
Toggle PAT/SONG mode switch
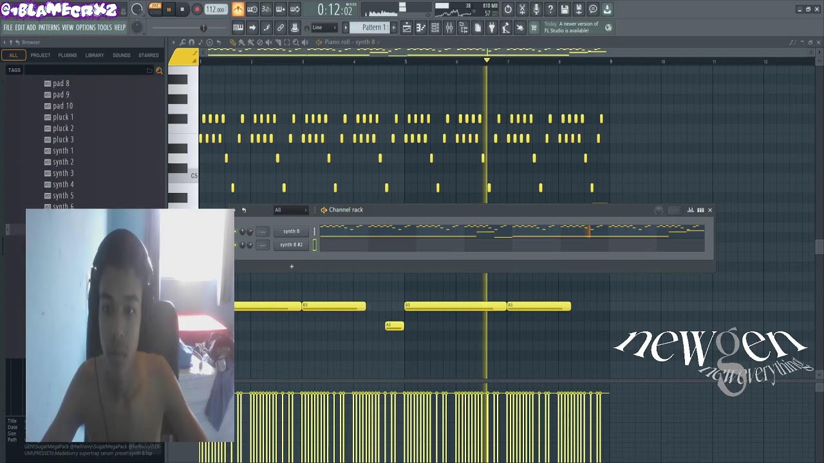pyautogui.click(x=155, y=8)
